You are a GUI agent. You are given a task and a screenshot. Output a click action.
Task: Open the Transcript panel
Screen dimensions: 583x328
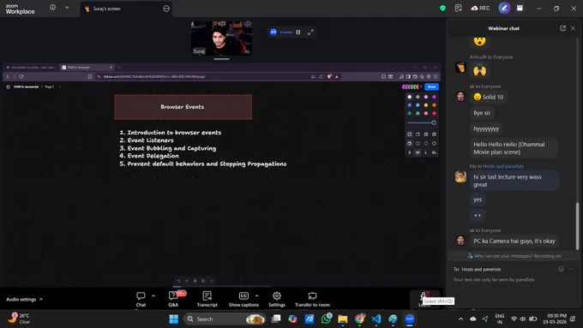click(x=207, y=299)
